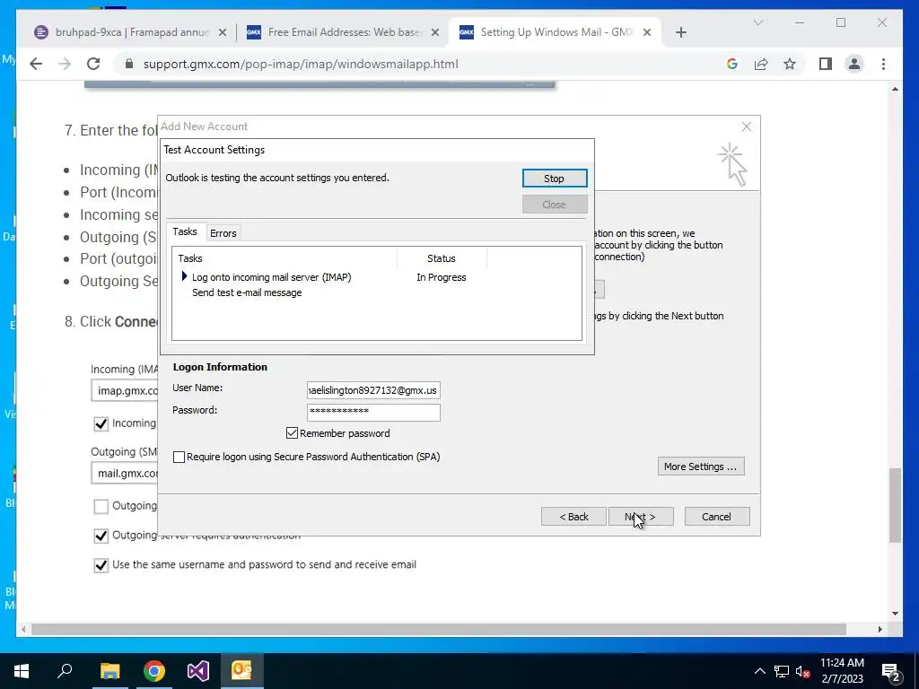The image size is (919, 689).
Task: Open Chrome profile avatar menu
Action: [854, 64]
